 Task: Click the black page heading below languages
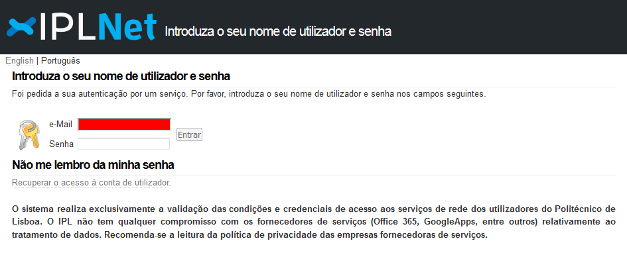[x=121, y=76]
